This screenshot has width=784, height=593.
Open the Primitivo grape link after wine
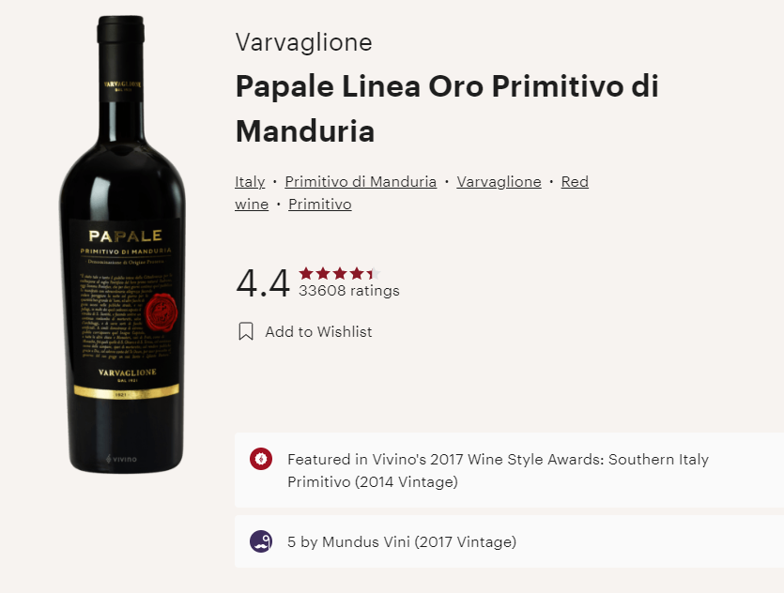320,205
